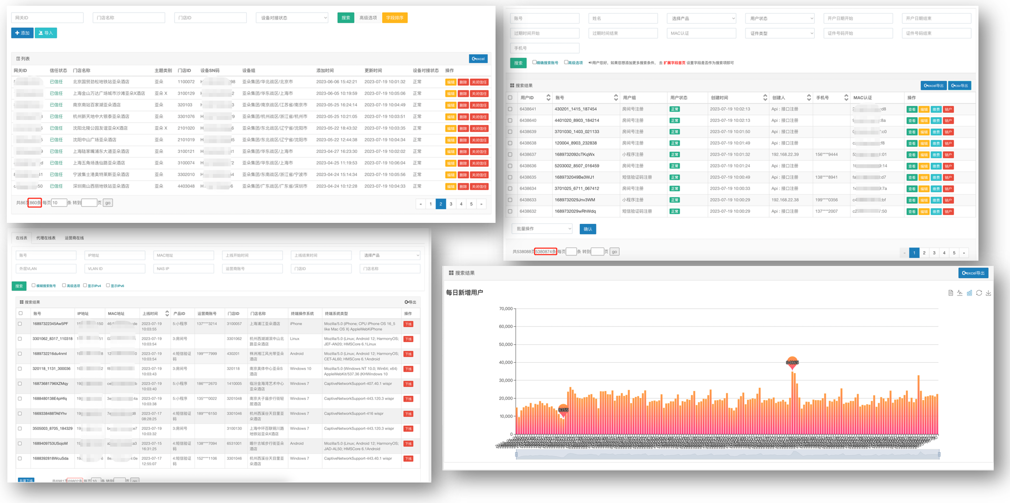This screenshot has height=503, width=1010.
Task: Click red 销户 icon for user 6438639
Action: click(x=948, y=132)
